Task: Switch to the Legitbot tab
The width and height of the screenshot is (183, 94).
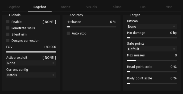Action: coord(14,7)
